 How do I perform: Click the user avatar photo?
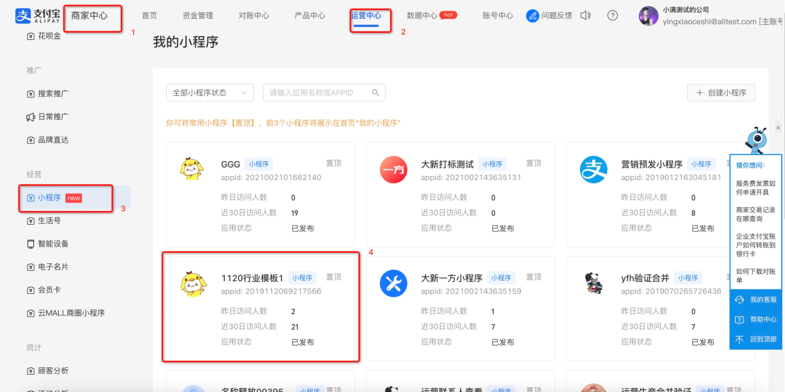(648, 15)
